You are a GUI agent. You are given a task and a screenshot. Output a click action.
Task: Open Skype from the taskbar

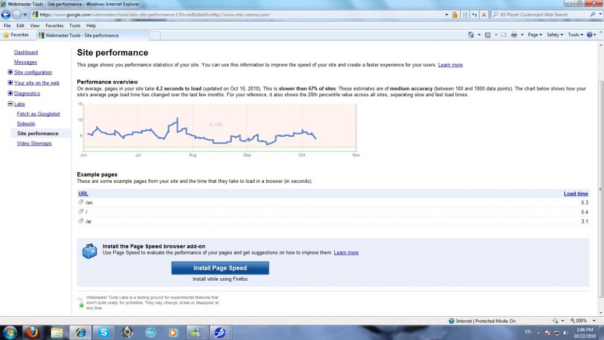coord(104,332)
